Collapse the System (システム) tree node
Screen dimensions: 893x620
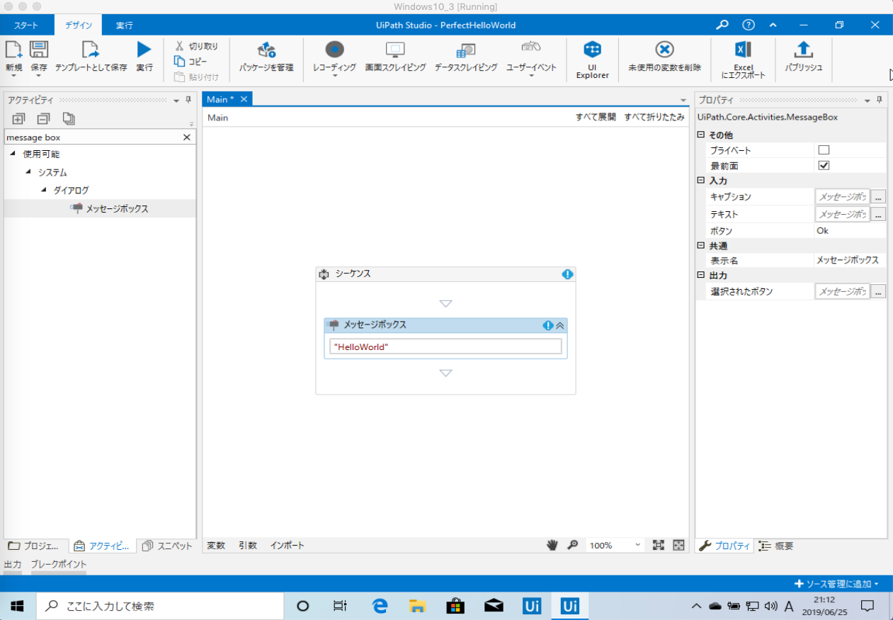28,172
